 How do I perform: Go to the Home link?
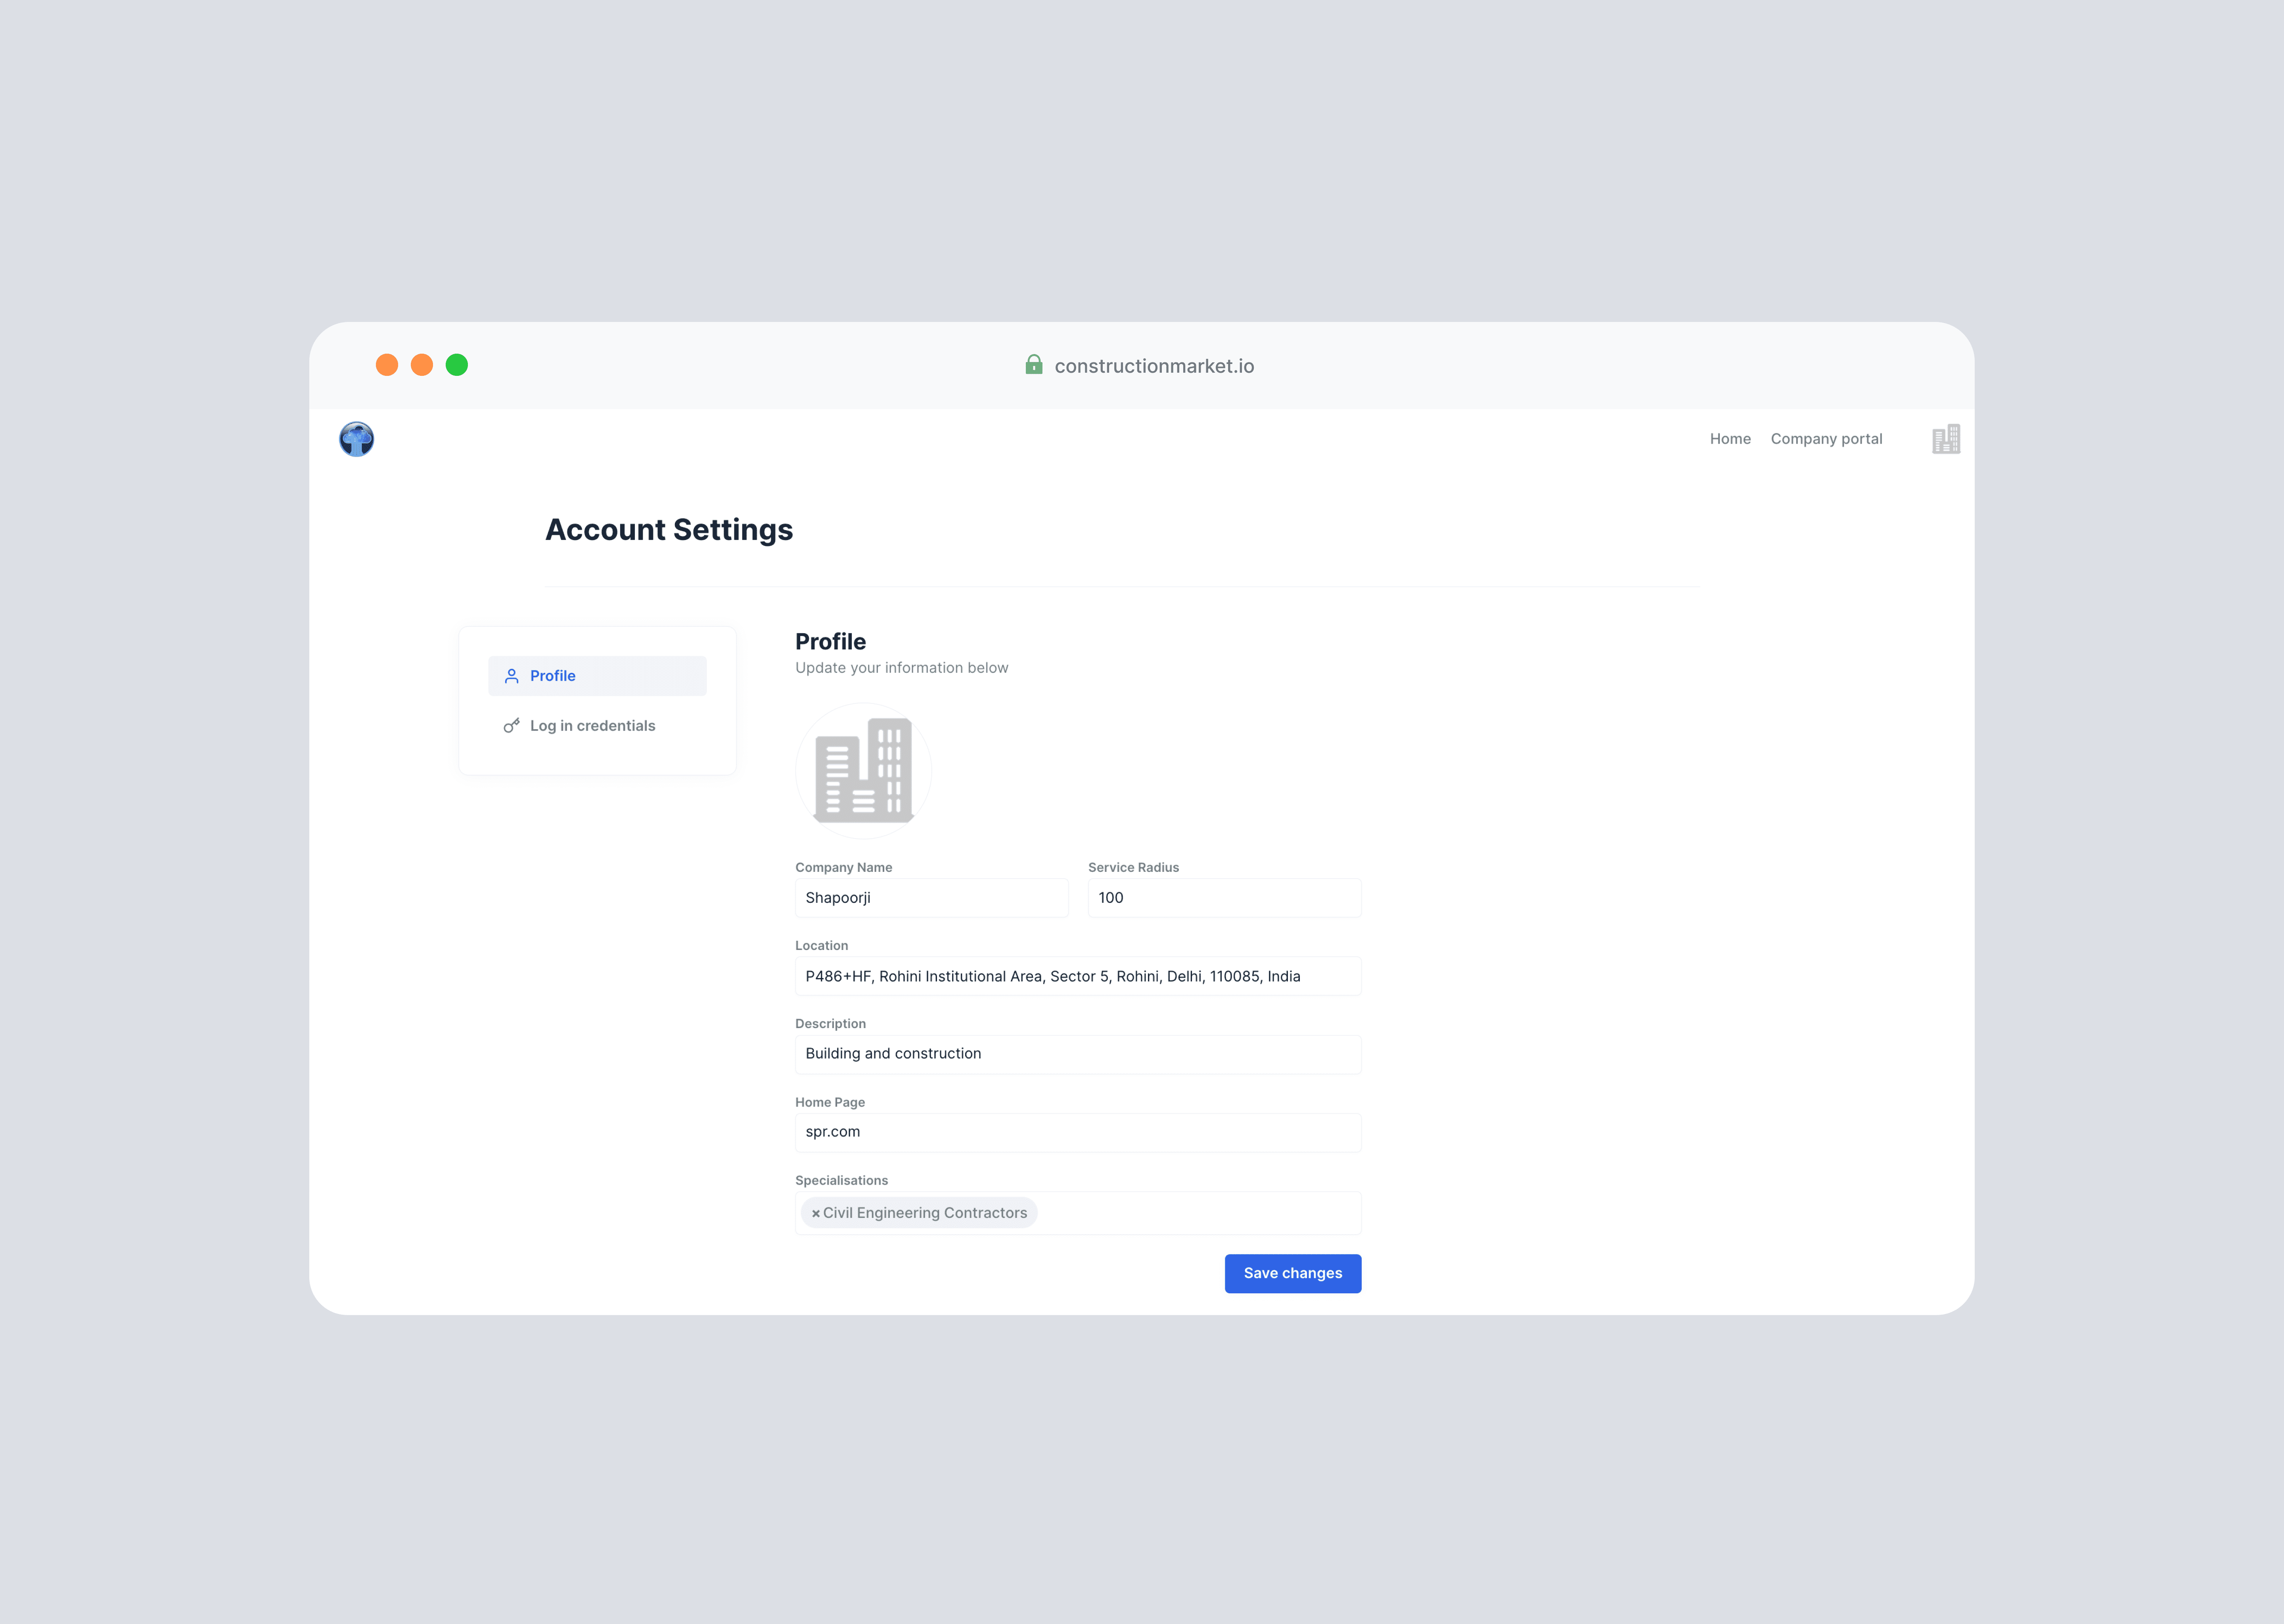tap(1730, 439)
